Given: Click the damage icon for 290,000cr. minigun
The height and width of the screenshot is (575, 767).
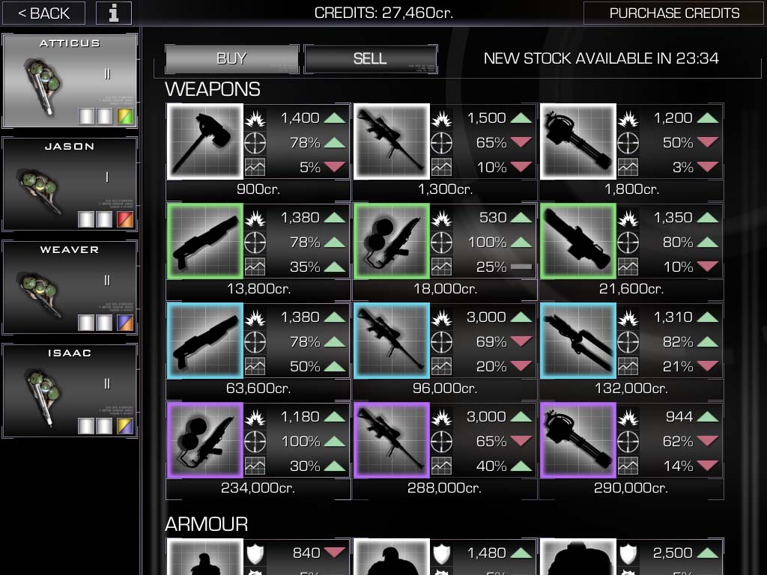Looking at the screenshot, I should 628,417.
